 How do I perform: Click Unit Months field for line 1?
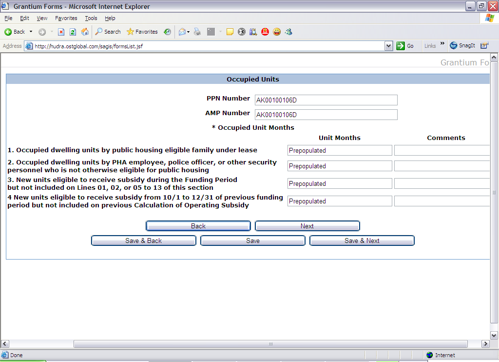340,150
